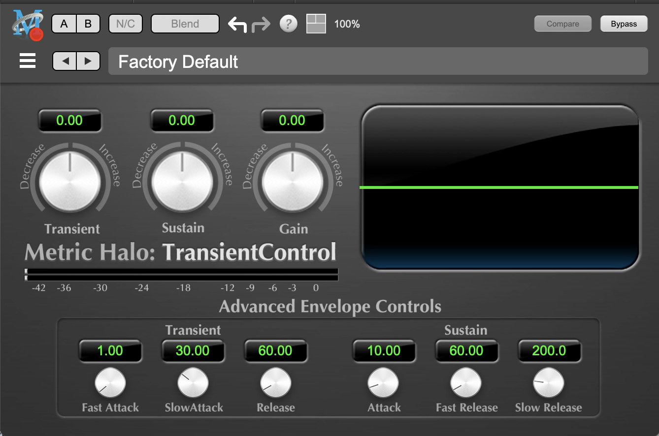Switch to snapshot B

click(88, 23)
